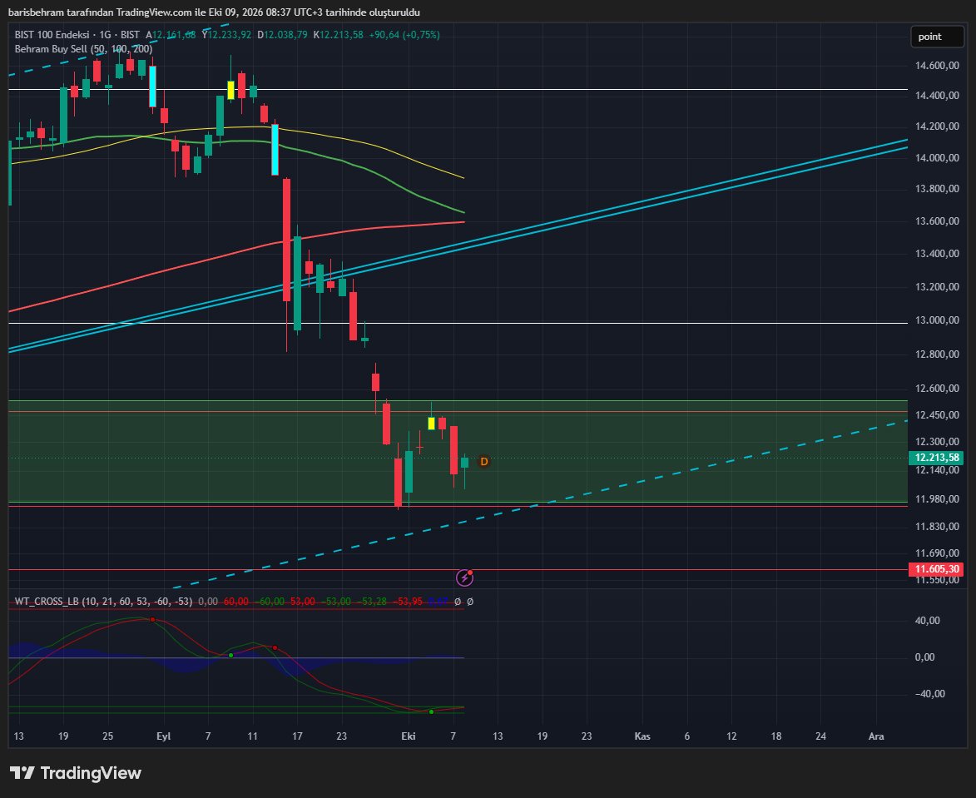Screen dimensions: 976x798
Task: Click the 12.450,00 price axis label
Action: pos(937,415)
